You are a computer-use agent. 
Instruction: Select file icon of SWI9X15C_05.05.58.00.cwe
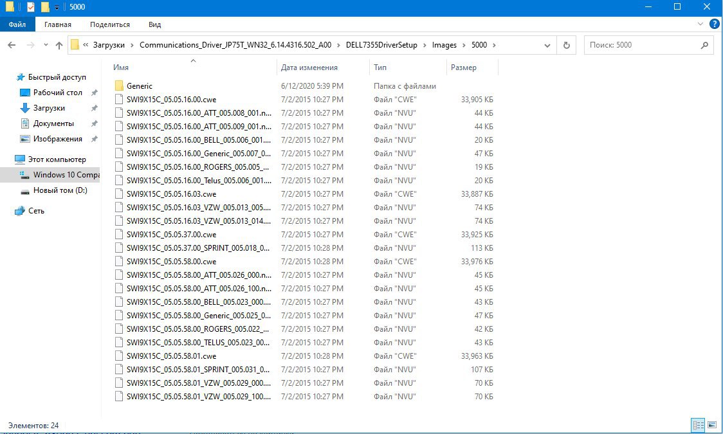[x=119, y=261]
